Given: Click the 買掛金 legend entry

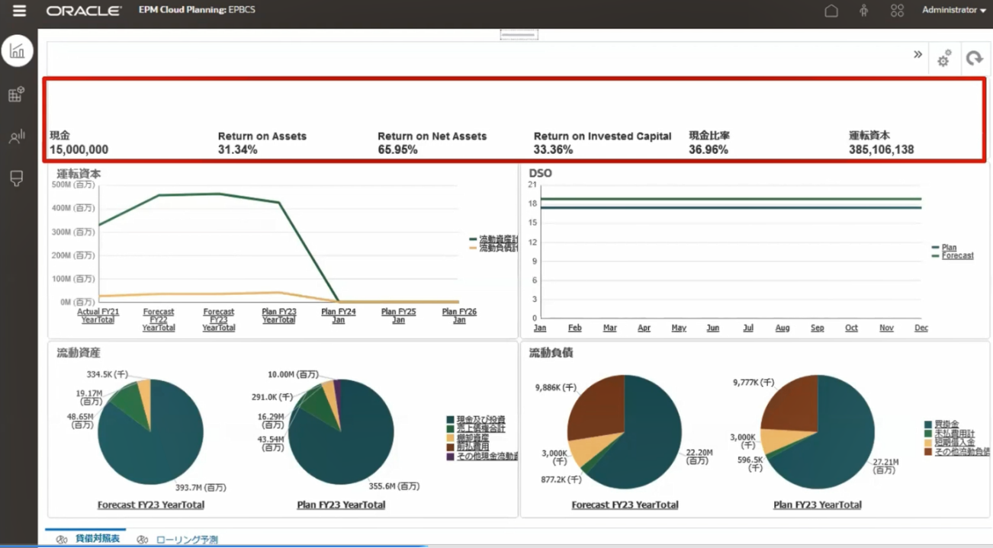Looking at the screenshot, I should (946, 425).
